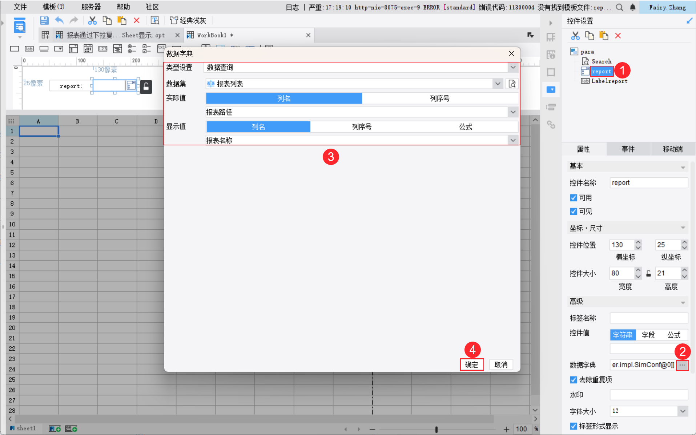Open the 报表路径 column dropdown
The image size is (696, 435).
point(513,112)
